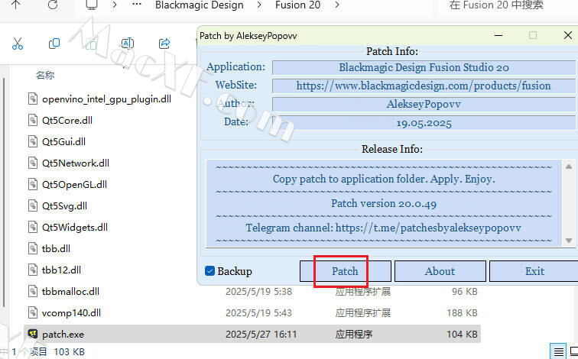Image resolution: width=578 pixels, height=359 pixels.
Task: Toggle the Backup checkbox
Action: tap(209, 271)
